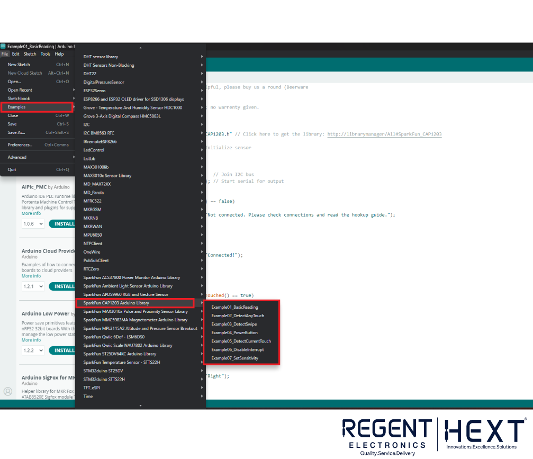Open STM32duino ST25DV examples submenu
This screenshot has height=459, width=533.
[x=140, y=371]
